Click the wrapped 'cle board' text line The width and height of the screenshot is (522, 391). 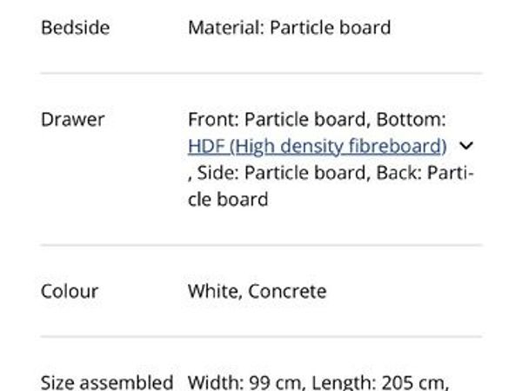[228, 200]
